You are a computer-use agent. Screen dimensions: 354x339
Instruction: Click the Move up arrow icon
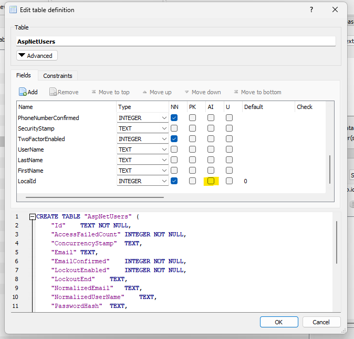click(x=145, y=92)
